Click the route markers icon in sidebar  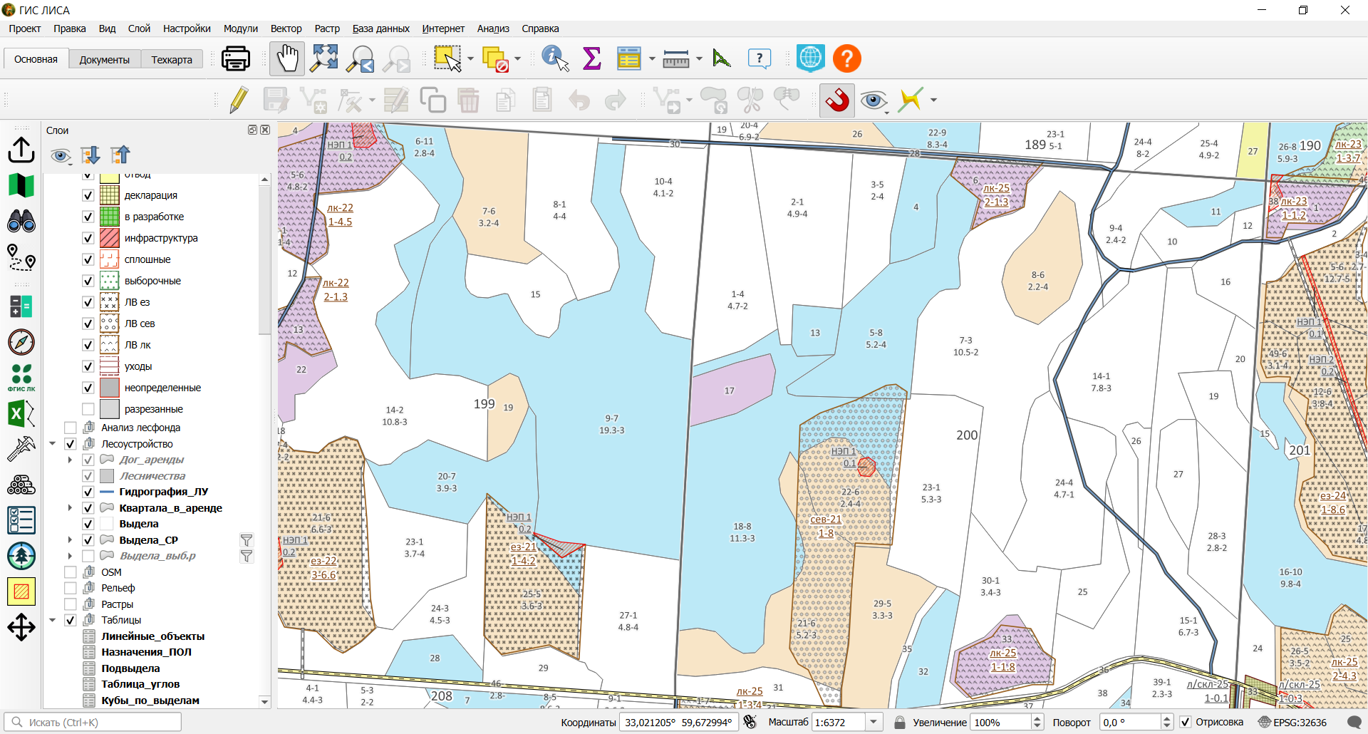(21, 257)
